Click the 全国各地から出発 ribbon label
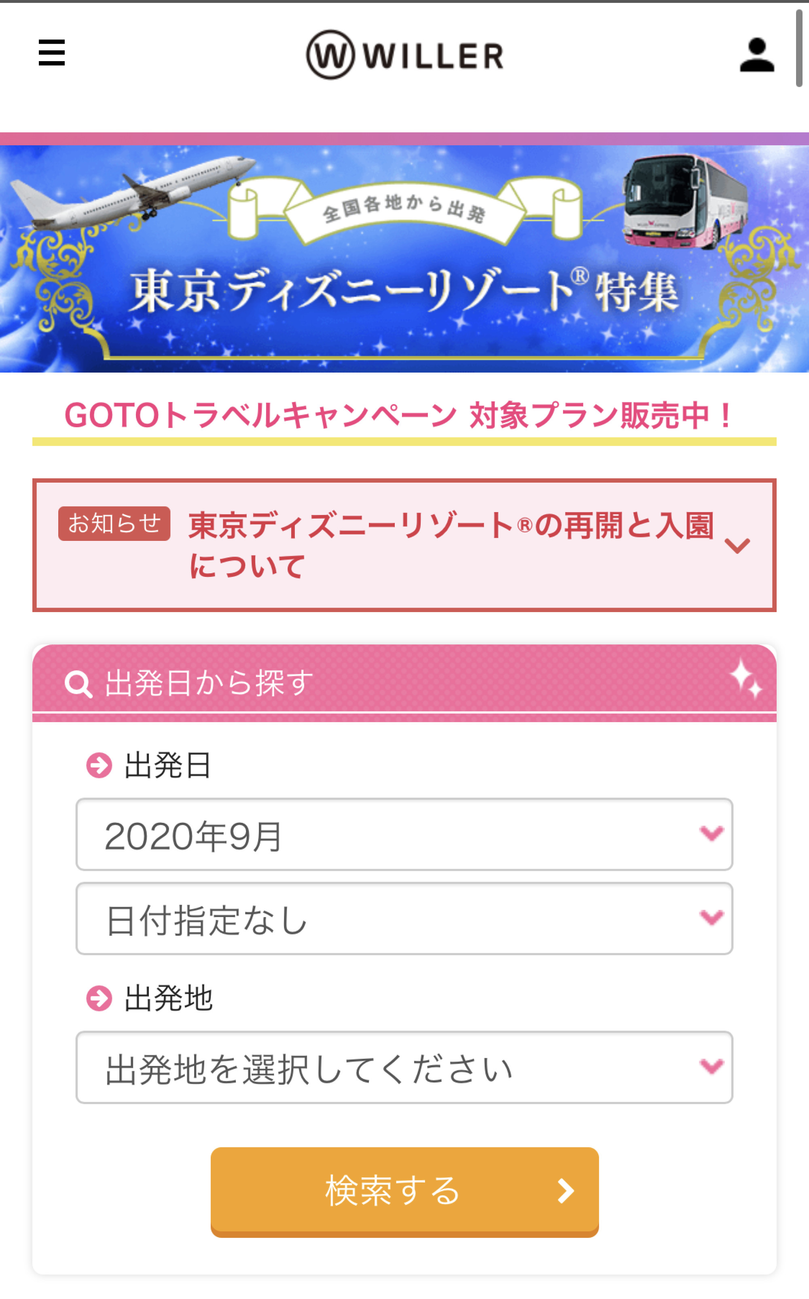Screen dimensions: 809x1299 pyautogui.click(x=404, y=209)
